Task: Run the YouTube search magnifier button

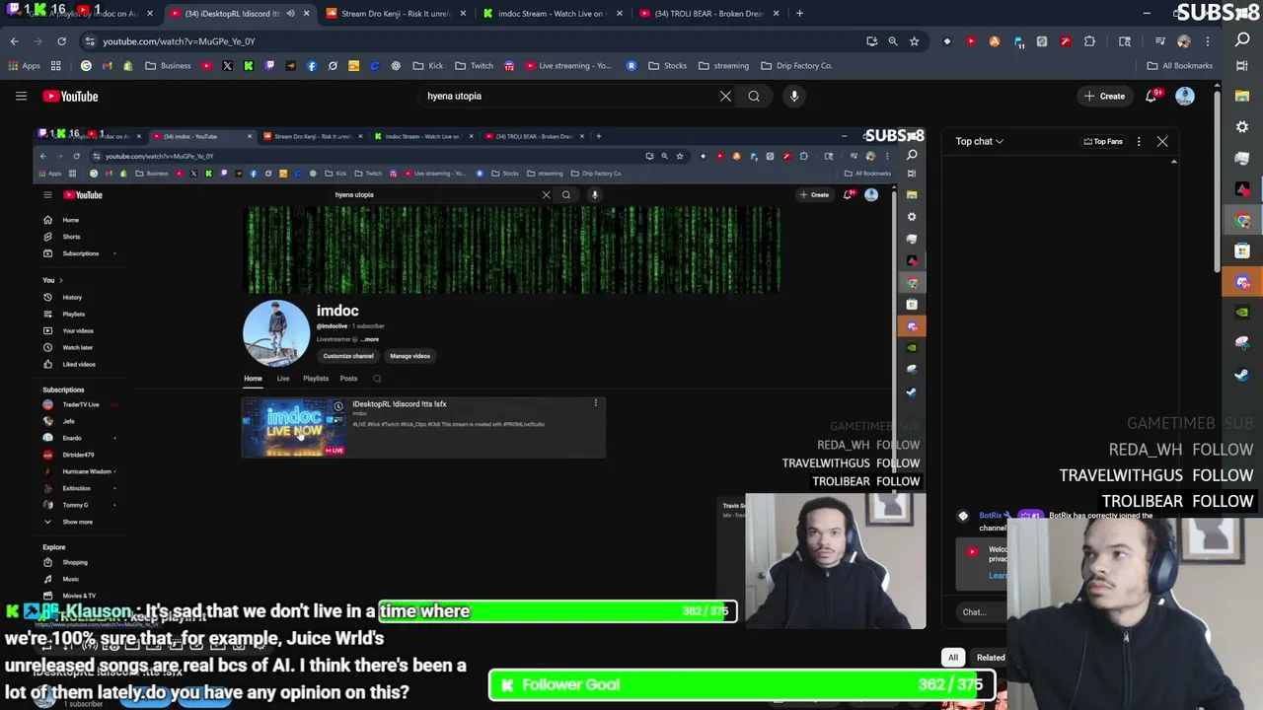Action: pos(754,96)
